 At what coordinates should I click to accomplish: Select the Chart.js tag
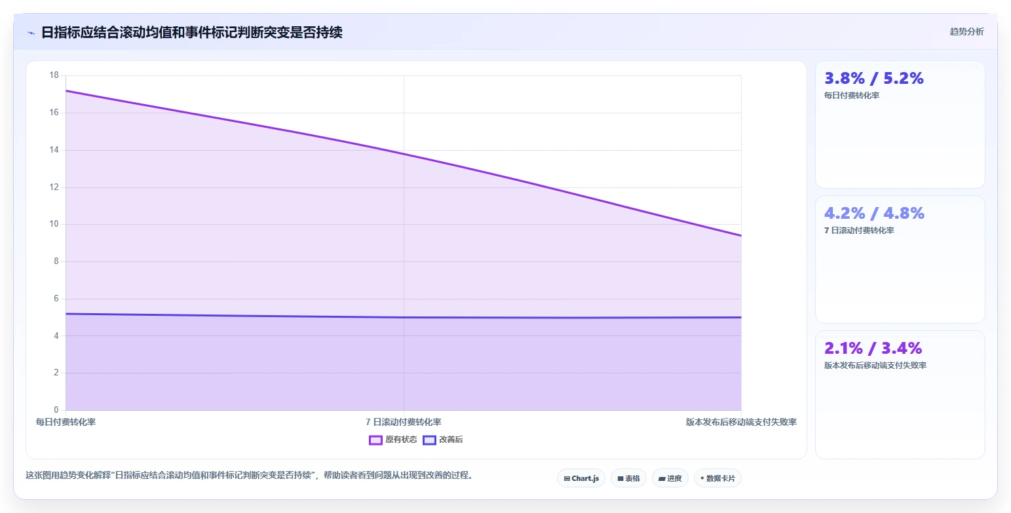581,478
